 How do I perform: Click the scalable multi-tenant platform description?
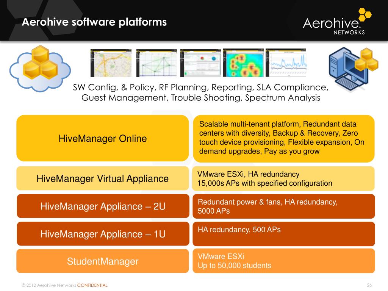coord(283,139)
